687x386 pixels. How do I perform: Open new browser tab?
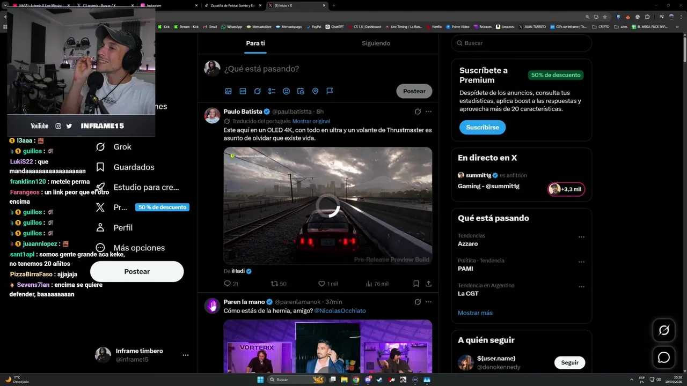point(333,5)
